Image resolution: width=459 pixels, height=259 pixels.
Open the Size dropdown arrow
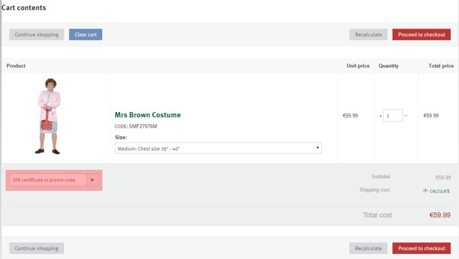[x=318, y=147]
